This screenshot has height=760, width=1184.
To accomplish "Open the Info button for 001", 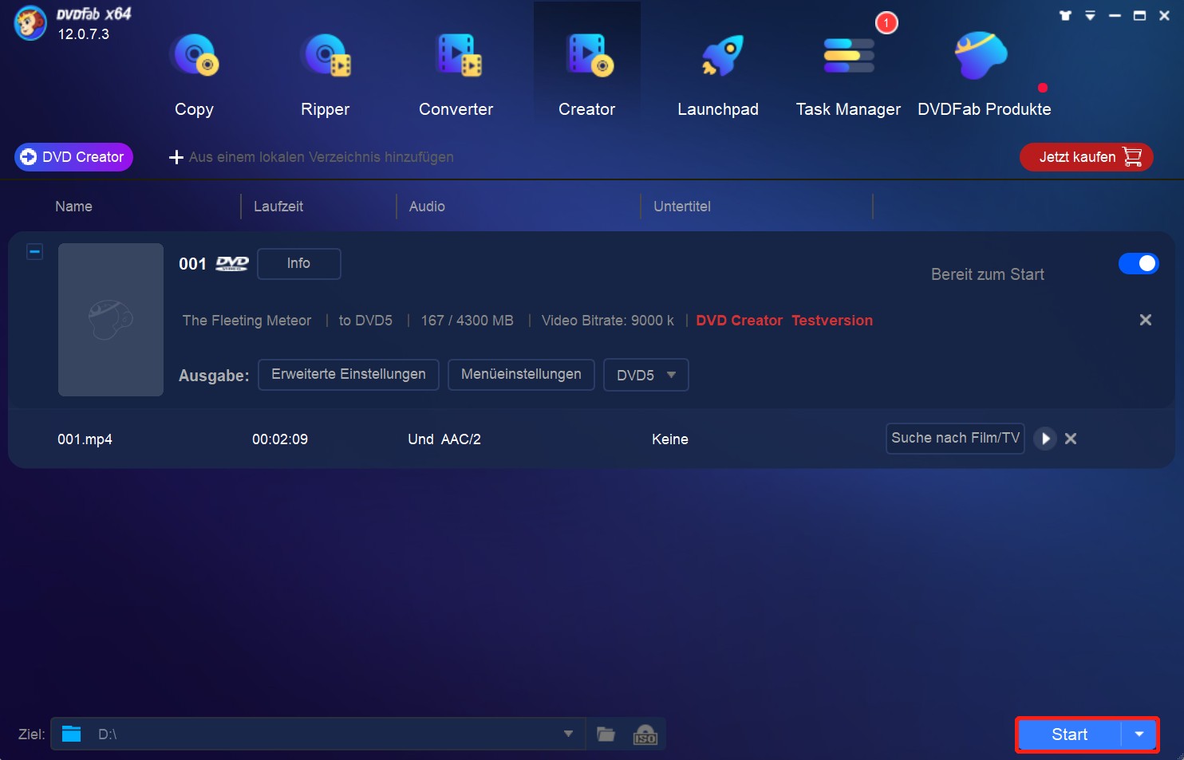I will pos(298,263).
